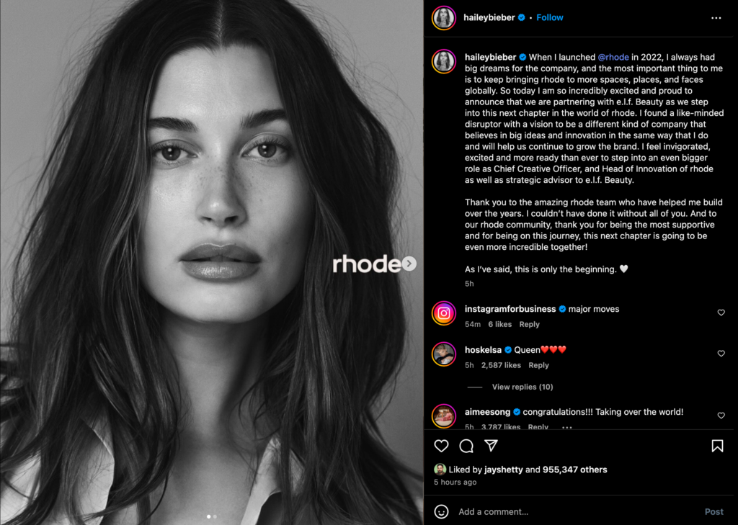Open options dots on aimeesong comment

[566, 427]
